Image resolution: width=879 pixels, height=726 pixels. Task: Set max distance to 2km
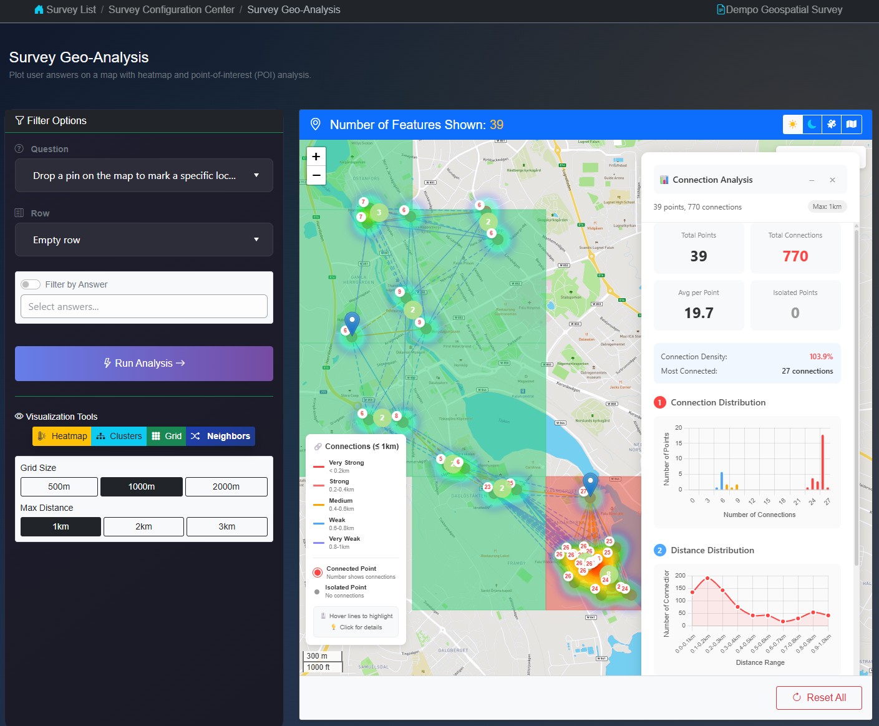[143, 526]
